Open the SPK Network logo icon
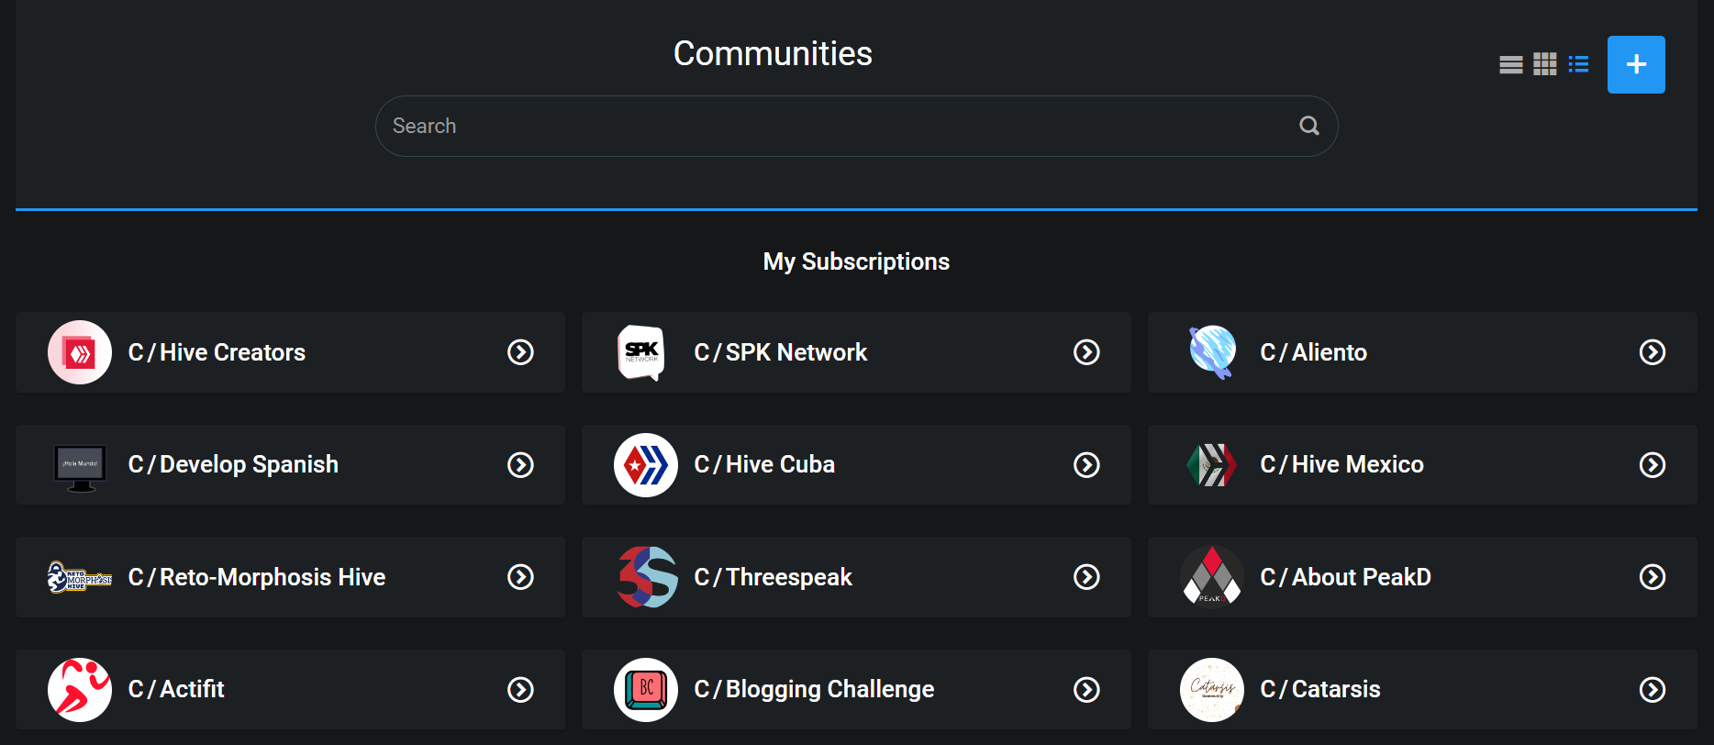Viewport: 1714px width, 745px height. [642, 352]
